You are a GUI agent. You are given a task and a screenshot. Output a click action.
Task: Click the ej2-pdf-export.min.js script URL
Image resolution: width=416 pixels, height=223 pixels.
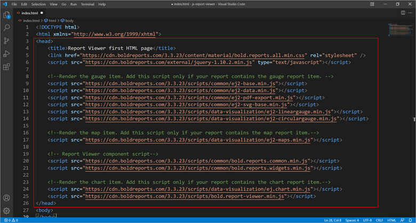[x=190, y=98]
